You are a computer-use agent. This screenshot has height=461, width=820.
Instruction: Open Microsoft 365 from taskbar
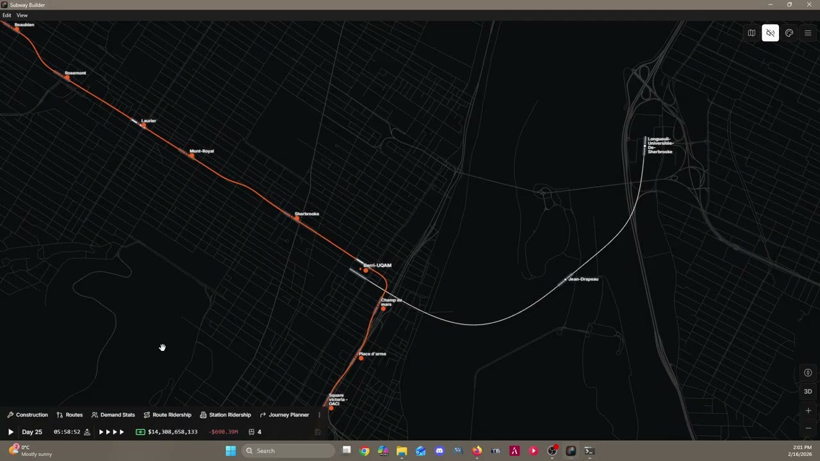[383, 451]
